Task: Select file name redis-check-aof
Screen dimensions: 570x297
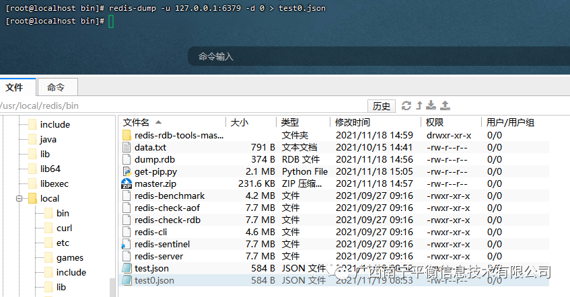Action: coord(167,208)
